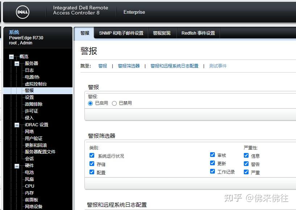This screenshot has height=210, width=296.
Task: Click the 服务器 tree label
Action: coord(32,64)
